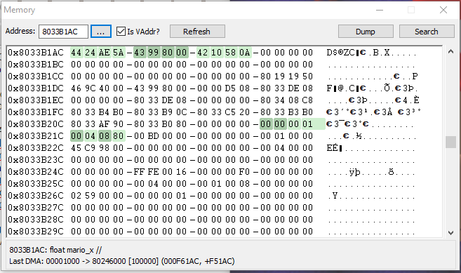The width and height of the screenshot is (461, 273).
Task: Click hex byte AE in first row
Action: click(x=104, y=53)
